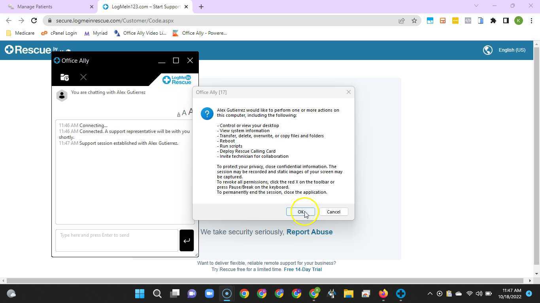The width and height of the screenshot is (540, 303).
Task: Click the share page icon
Action: (402, 21)
